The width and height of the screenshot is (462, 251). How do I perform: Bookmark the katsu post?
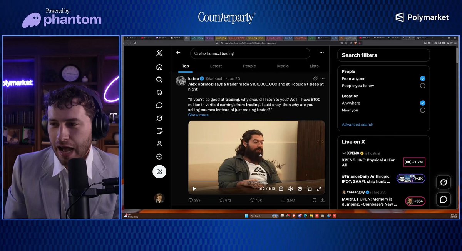click(314, 200)
